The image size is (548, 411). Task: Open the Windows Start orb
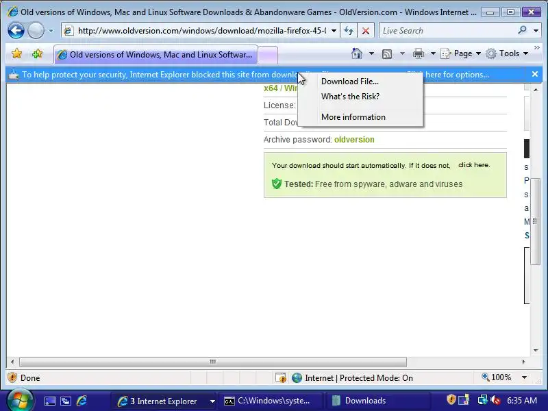point(21,400)
